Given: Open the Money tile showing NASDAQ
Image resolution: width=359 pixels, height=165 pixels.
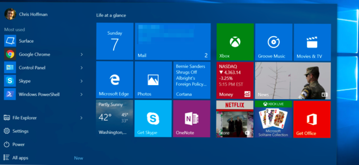Looking at the screenshot, I should click(x=235, y=80).
